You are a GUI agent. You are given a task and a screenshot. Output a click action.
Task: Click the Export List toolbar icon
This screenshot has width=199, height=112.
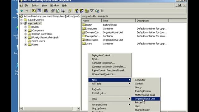63,11
